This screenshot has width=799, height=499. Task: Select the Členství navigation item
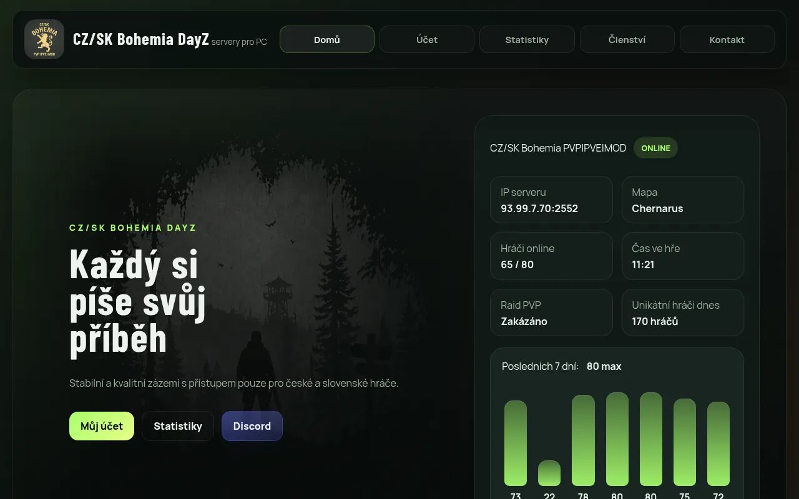pos(627,39)
